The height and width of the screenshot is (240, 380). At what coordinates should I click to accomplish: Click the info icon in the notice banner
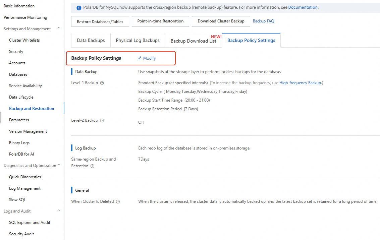[79, 8]
